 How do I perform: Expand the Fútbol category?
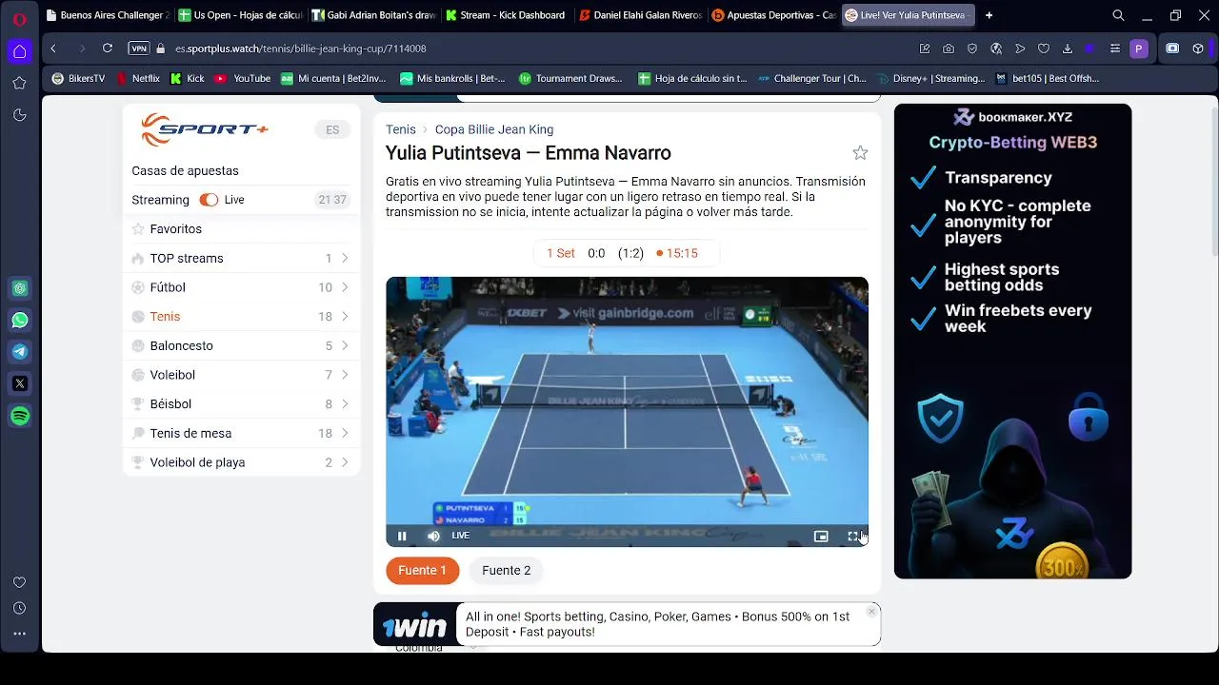pyautogui.click(x=242, y=287)
